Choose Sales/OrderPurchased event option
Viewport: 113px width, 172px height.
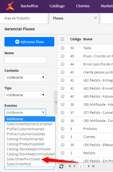point(23,159)
